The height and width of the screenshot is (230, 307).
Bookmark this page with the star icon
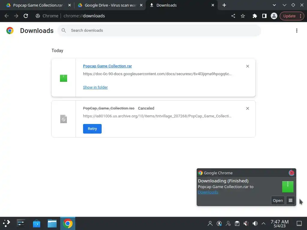pyautogui.click(x=243, y=16)
